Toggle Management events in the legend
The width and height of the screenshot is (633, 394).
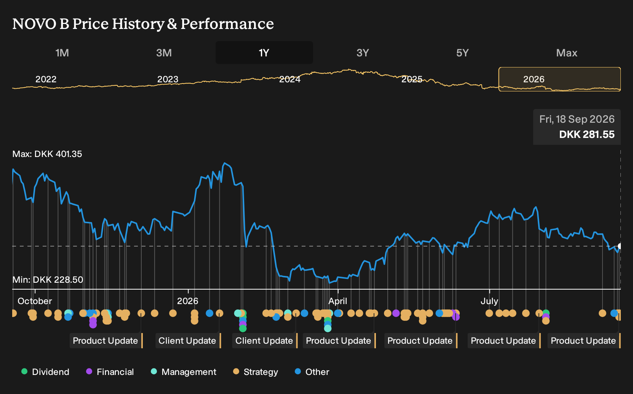184,372
